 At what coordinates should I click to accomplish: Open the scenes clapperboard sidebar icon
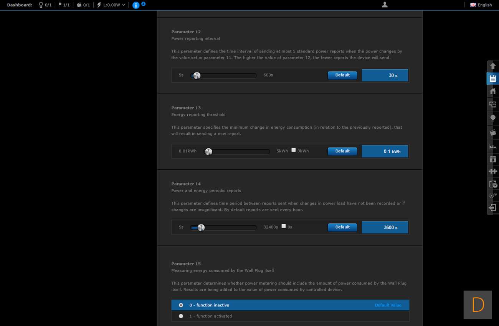[x=493, y=133]
